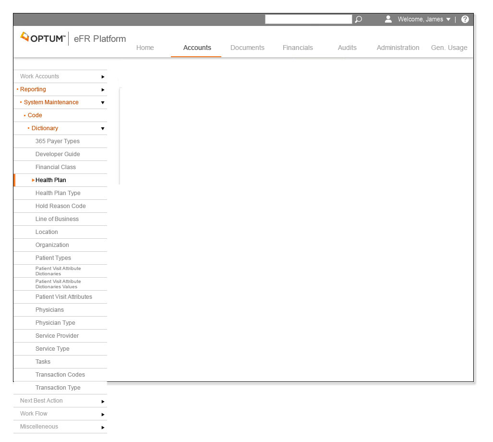Select the Home tab
Viewport: 493px width, 442px height.
coord(145,48)
